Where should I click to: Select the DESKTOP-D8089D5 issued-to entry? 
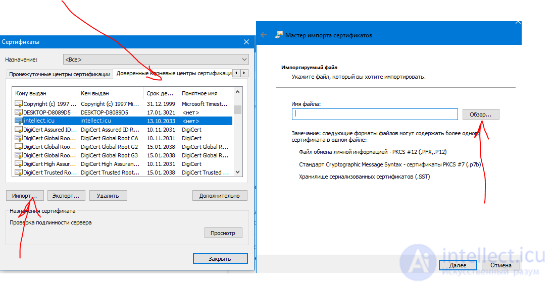(x=47, y=112)
